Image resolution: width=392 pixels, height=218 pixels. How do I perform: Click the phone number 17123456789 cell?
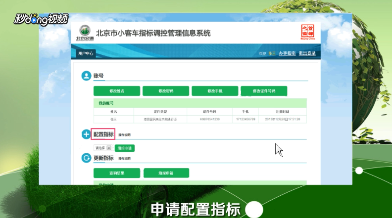[245, 119]
